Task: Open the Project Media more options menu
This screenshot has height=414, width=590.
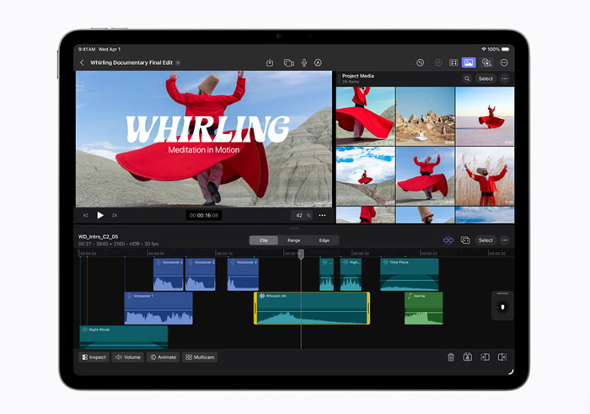Action: (x=504, y=78)
